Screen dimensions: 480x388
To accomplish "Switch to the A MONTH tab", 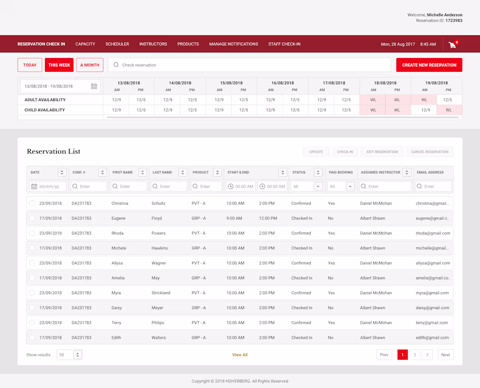I will [89, 65].
